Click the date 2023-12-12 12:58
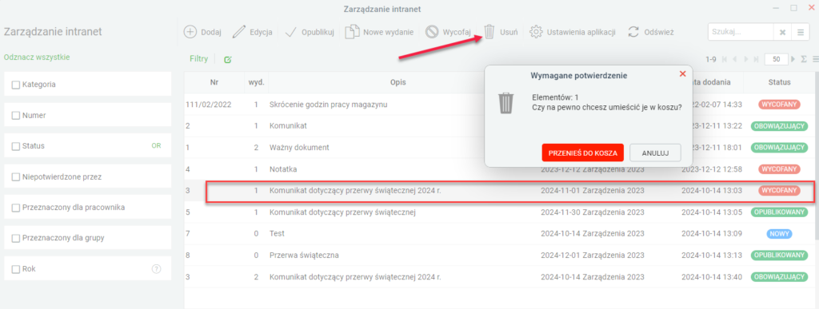This screenshot has width=819, height=309. 711,169
